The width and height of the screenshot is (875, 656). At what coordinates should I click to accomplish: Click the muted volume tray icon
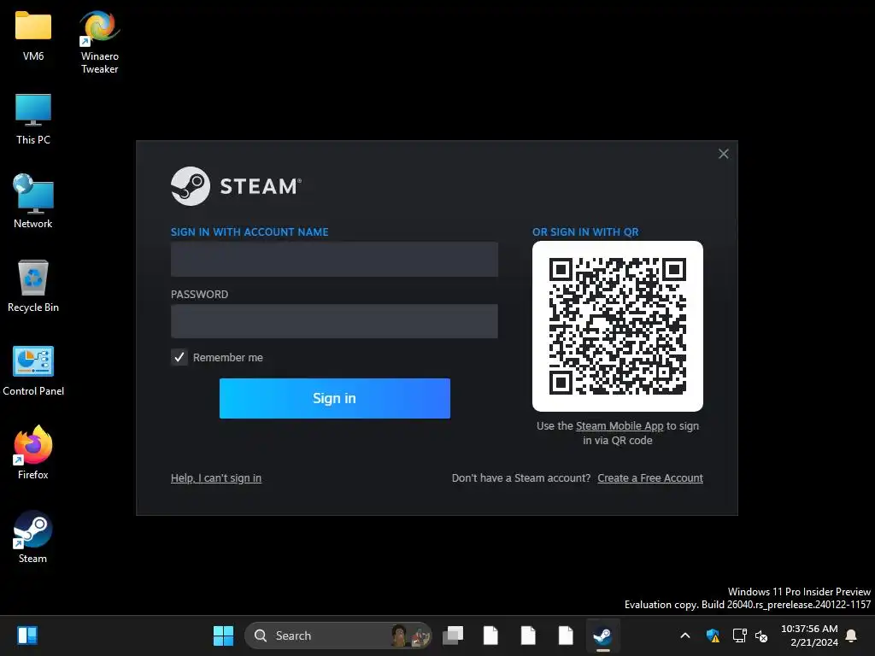[761, 635]
